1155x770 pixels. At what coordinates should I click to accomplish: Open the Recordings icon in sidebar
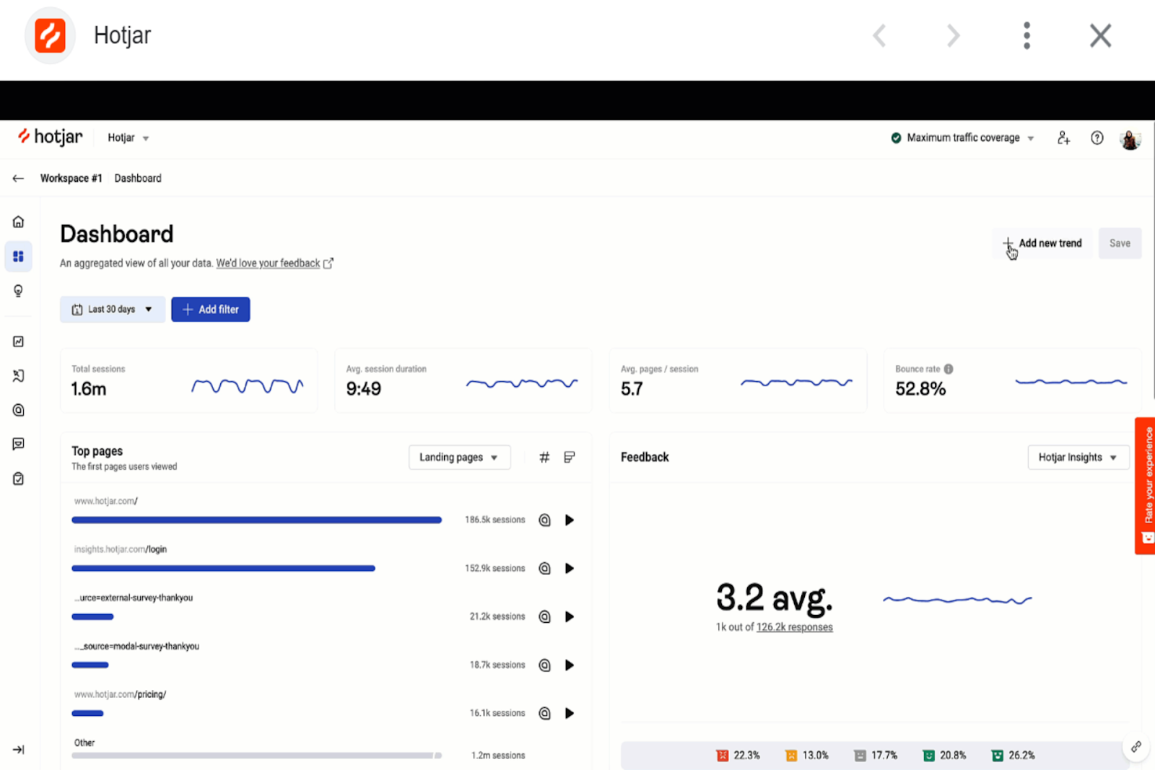click(x=19, y=375)
